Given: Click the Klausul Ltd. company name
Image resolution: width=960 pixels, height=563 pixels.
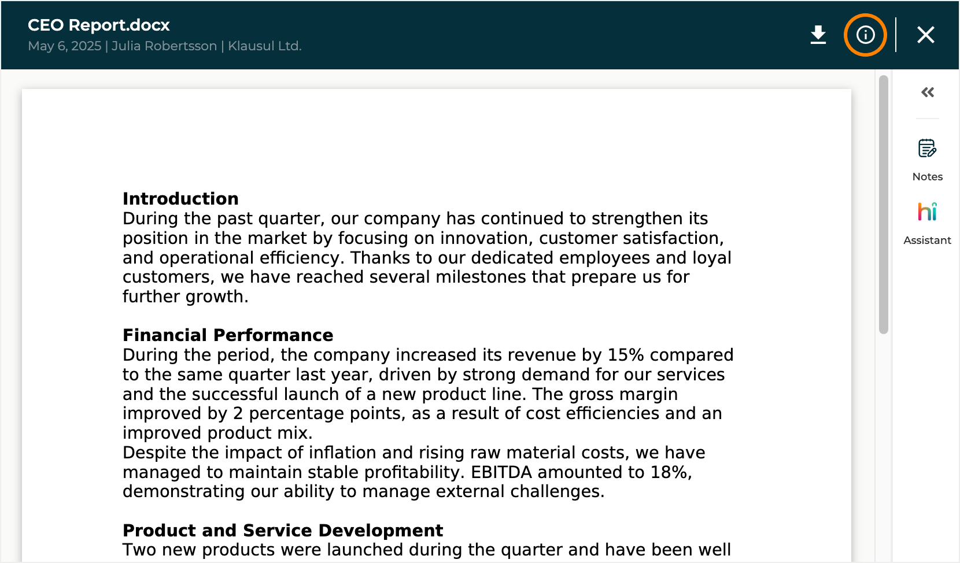Looking at the screenshot, I should [265, 46].
